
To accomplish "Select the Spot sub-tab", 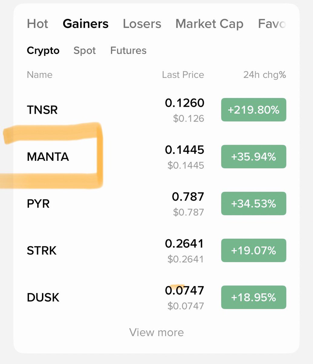I will (84, 51).
